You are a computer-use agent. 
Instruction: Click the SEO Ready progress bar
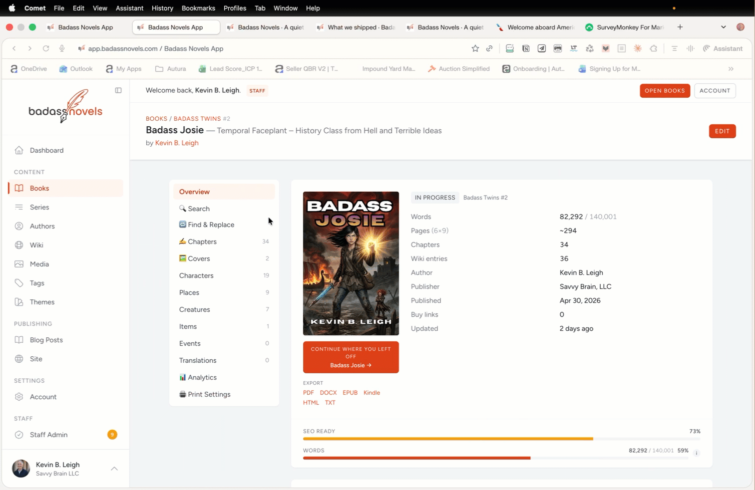click(x=501, y=439)
